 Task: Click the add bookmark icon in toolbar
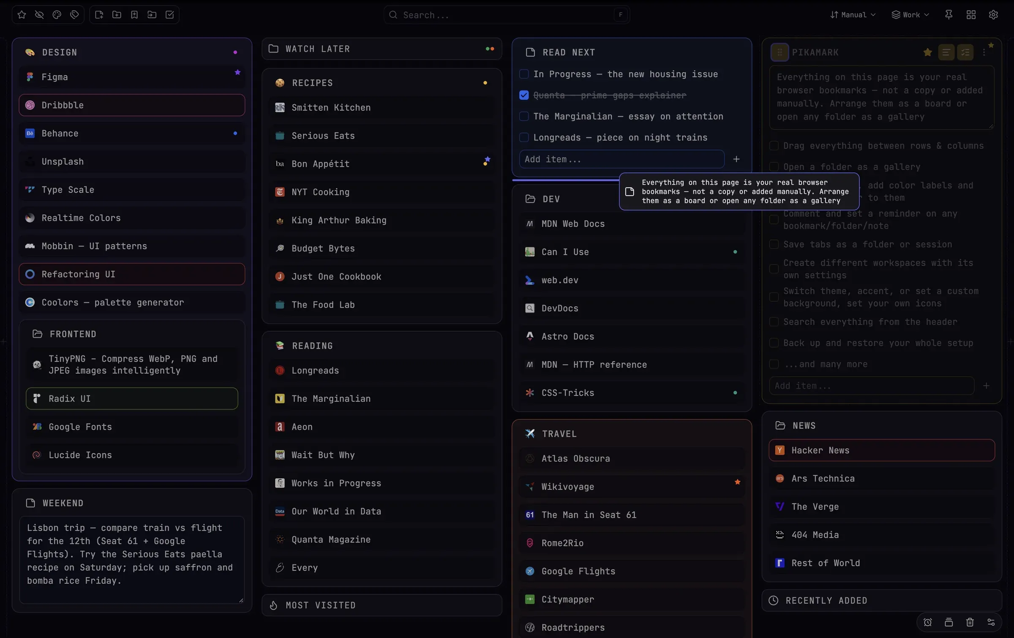pos(134,15)
